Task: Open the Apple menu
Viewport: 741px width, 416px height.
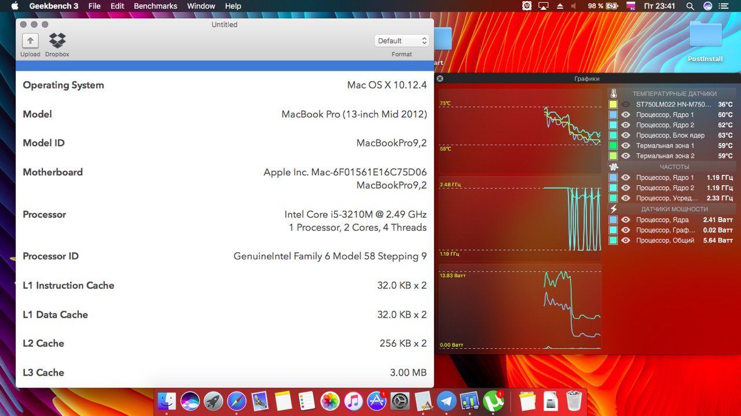Action: pyautogui.click(x=14, y=6)
